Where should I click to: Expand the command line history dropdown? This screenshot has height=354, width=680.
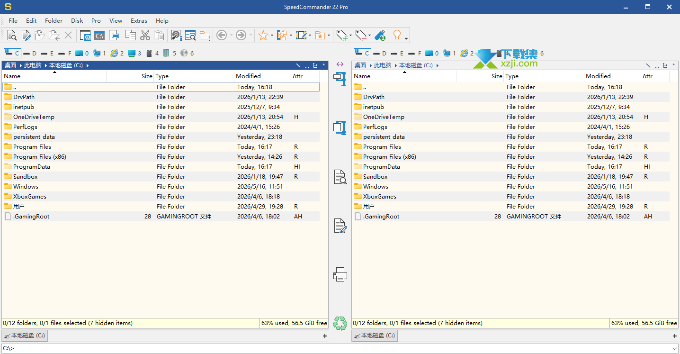[x=674, y=349]
